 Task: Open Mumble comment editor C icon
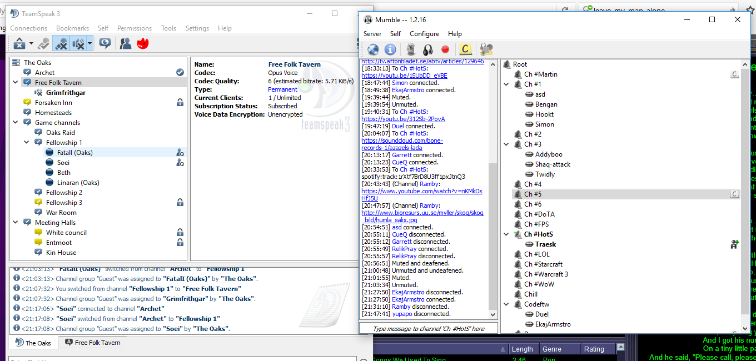tap(465, 49)
